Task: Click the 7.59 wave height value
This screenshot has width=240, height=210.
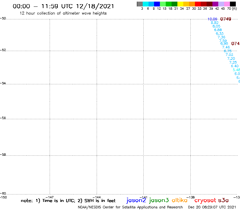Action: point(223,41)
